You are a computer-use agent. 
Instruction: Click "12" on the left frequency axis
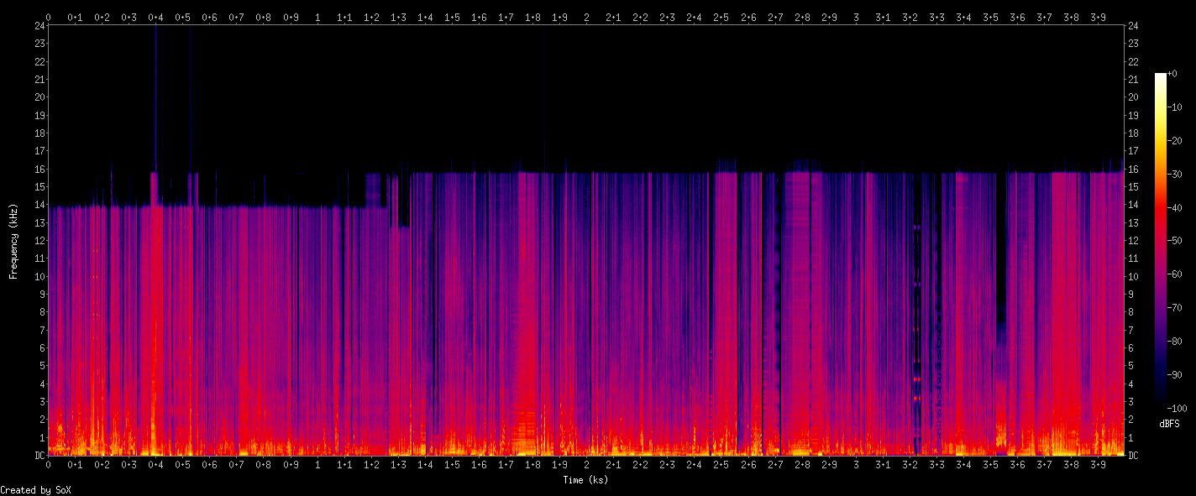pos(39,241)
